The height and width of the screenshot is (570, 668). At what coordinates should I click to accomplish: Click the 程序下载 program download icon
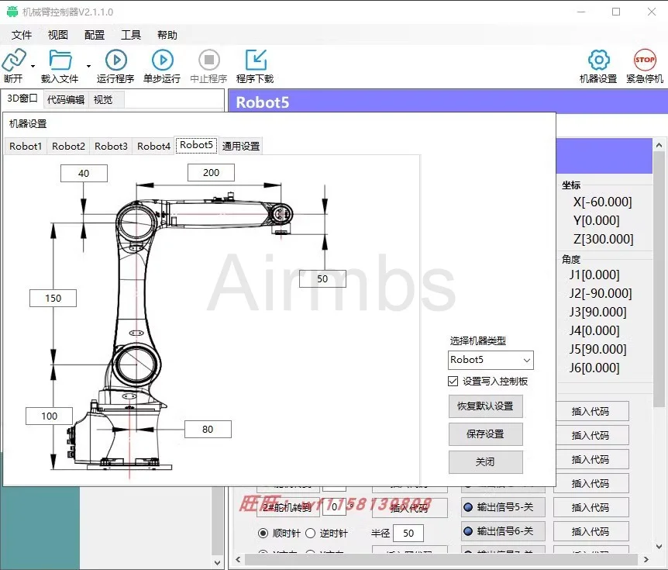point(255,60)
